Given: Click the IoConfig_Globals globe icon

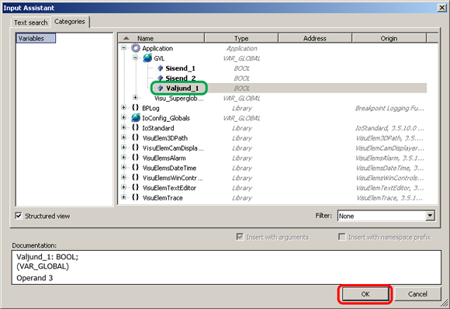Looking at the screenshot, I should (x=136, y=118).
